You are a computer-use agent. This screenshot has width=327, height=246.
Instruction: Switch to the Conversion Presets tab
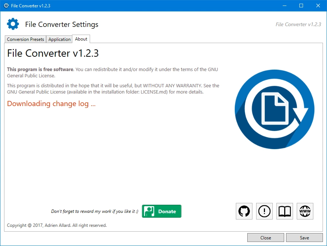click(25, 39)
